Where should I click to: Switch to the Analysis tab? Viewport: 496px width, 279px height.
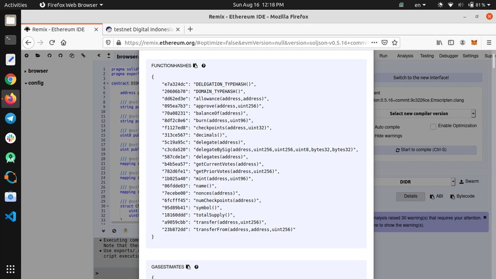[405, 55]
